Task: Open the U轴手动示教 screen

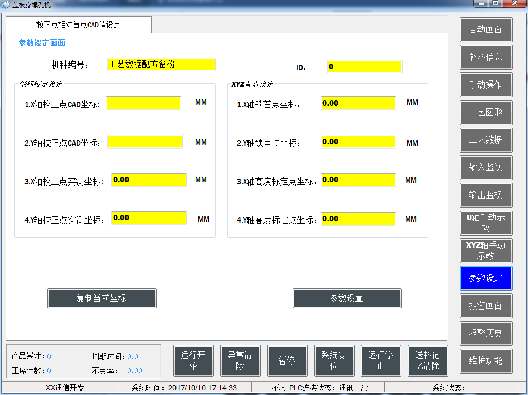Action: tap(486, 223)
